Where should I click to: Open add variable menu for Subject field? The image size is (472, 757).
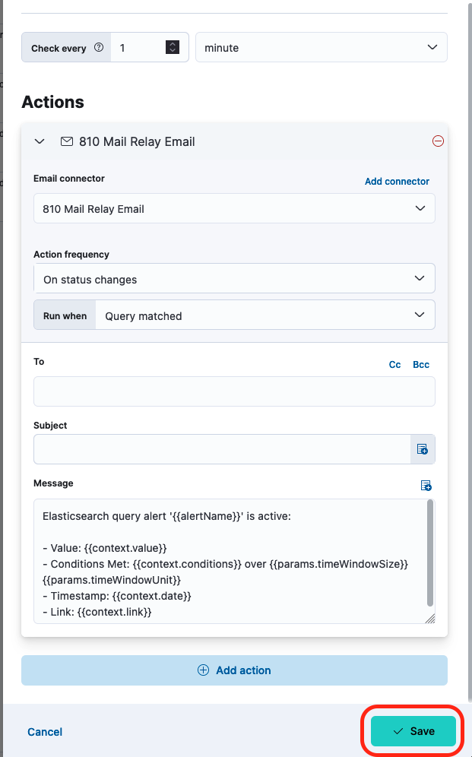pyautogui.click(x=423, y=449)
